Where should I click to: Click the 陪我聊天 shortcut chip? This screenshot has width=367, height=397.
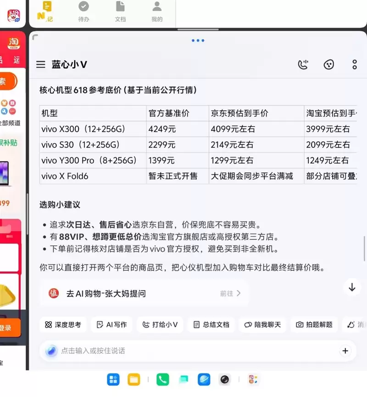click(262, 324)
